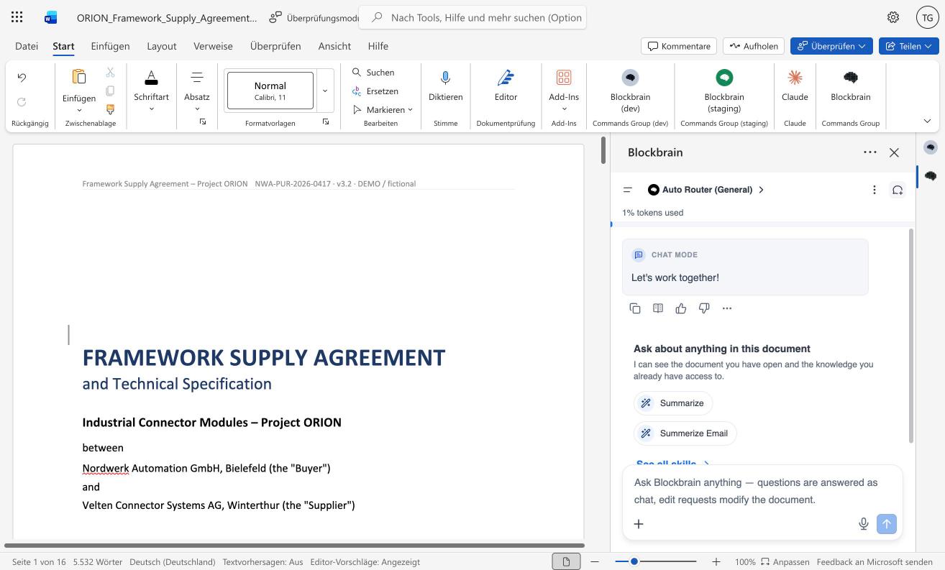Click the Undo arrow icon
The height and width of the screenshot is (570, 945).
(x=22, y=78)
